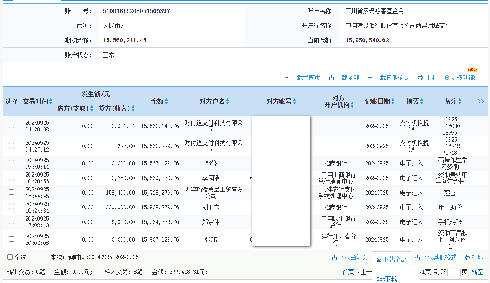490x283 pixels.
Task: Choose Txt下载 from the download menu
Action: [x=386, y=279]
